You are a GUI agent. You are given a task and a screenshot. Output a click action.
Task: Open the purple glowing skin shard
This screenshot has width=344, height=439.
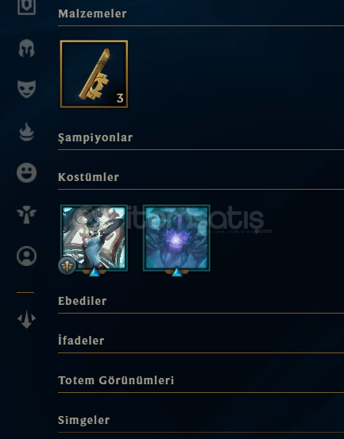[176, 238]
